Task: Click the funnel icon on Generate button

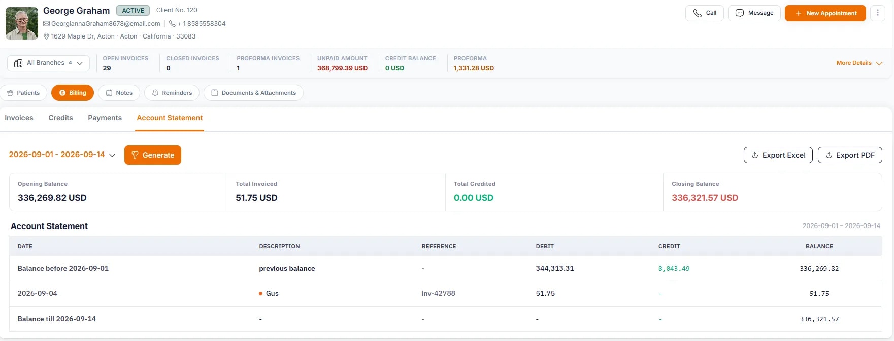Action: [135, 155]
